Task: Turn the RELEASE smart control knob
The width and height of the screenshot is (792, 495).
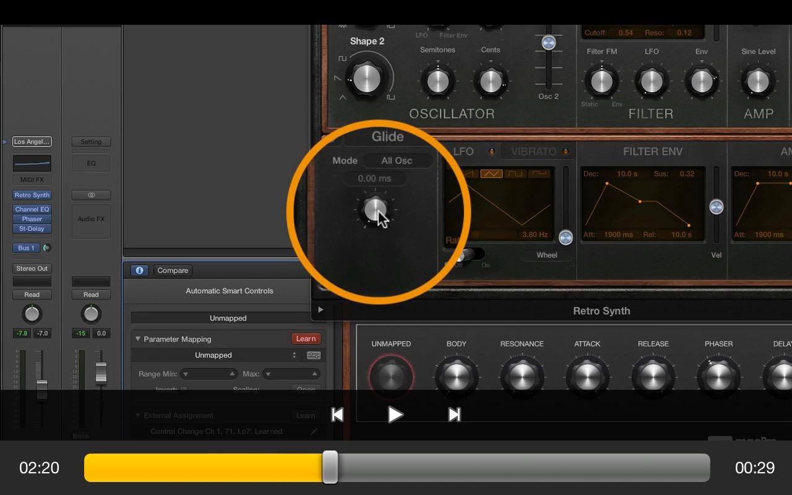Action: point(653,376)
